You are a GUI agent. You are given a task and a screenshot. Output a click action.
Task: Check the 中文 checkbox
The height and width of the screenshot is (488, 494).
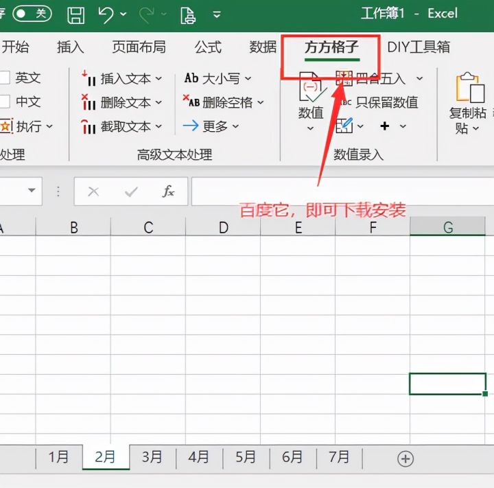(5, 102)
